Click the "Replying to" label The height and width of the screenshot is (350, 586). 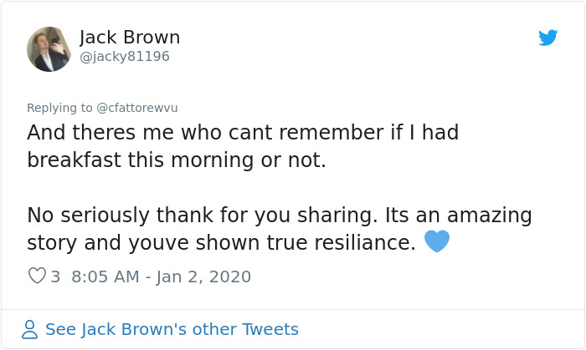pyautogui.click(x=60, y=108)
